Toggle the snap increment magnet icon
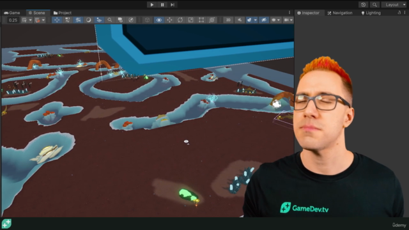This screenshot has width=409, height=230. point(37,20)
